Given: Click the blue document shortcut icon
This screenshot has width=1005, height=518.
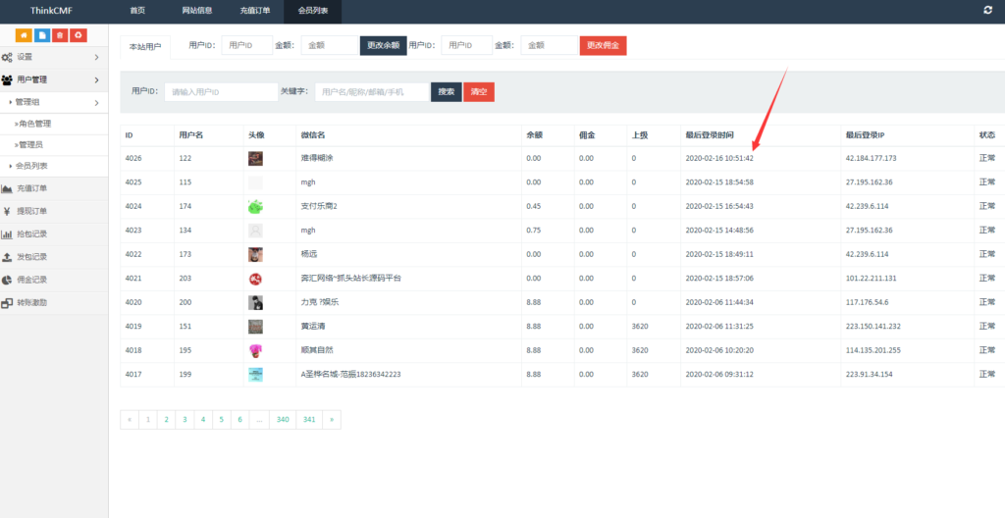Looking at the screenshot, I should (42, 35).
